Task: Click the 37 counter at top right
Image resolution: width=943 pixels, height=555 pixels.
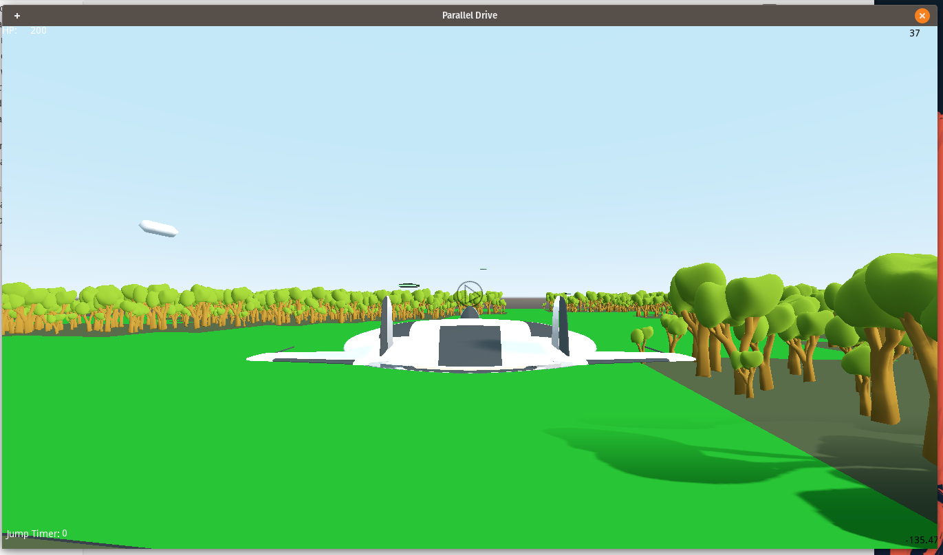Action: [x=914, y=32]
